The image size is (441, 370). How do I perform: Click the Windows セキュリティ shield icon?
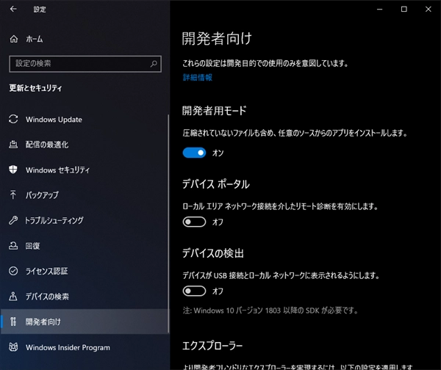(13, 170)
